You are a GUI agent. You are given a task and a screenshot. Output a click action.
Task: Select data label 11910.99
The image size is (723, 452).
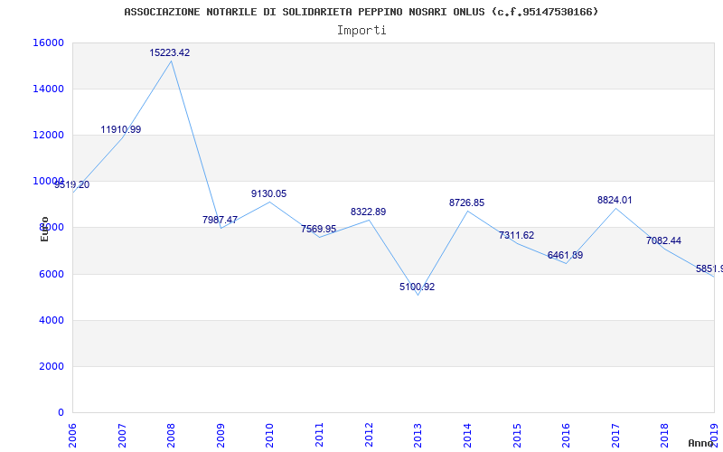coord(121,129)
